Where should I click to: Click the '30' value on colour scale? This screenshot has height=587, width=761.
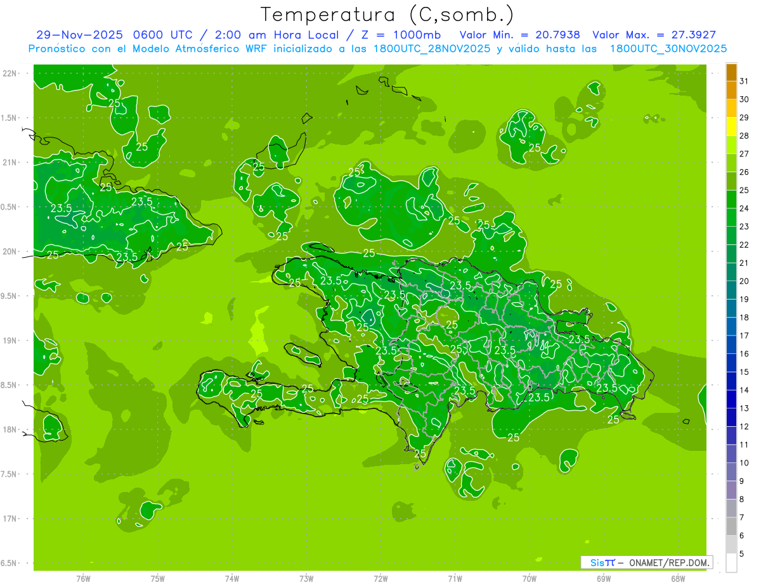744,99
